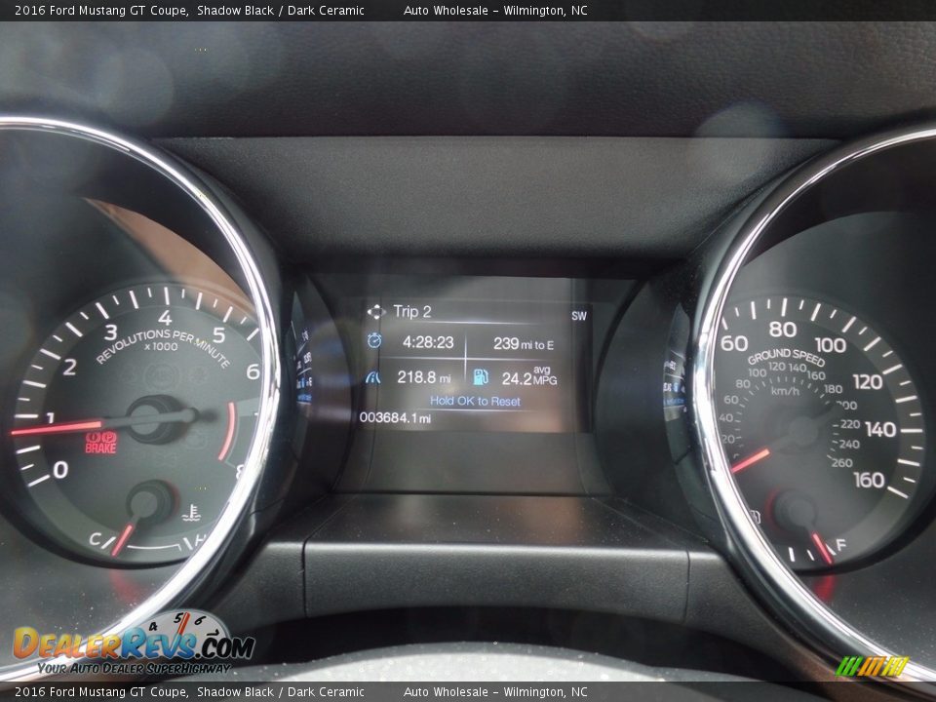Click the 003684.1 mi odometer reading
The height and width of the screenshot is (702, 936).
[x=395, y=418]
